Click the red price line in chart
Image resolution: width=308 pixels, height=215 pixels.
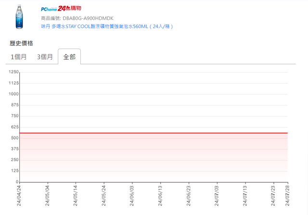coord(154,133)
